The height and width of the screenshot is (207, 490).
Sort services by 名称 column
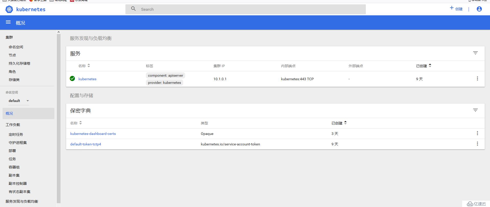(84, 66)
